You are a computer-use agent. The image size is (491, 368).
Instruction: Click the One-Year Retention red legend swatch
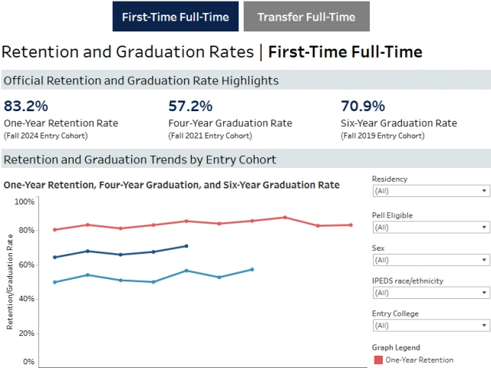[377, 360]
